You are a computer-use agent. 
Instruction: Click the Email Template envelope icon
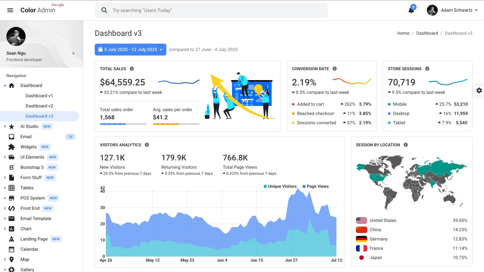pos(11,219)
